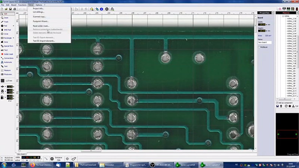Select the Track tool in sidebar
This screenshot has height=168, width=299.
click(x=6, y=22)
